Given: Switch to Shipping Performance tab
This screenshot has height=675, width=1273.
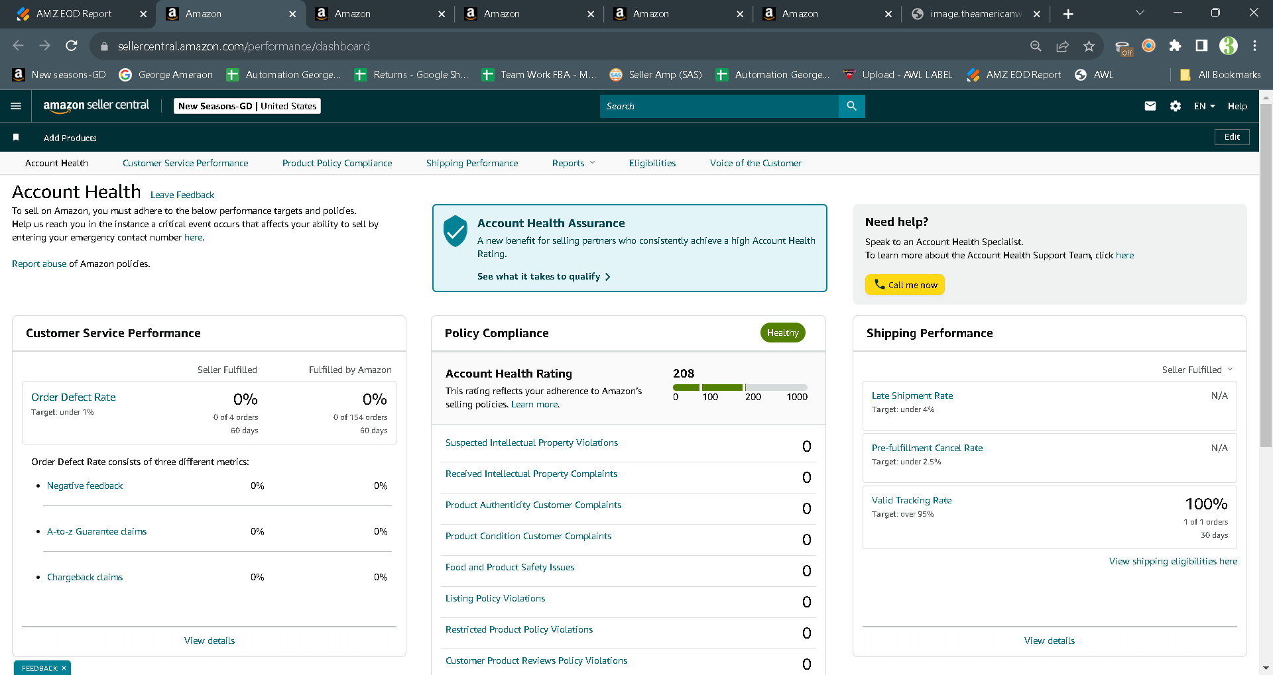Looking at the screenshot, I should [472, 163].
